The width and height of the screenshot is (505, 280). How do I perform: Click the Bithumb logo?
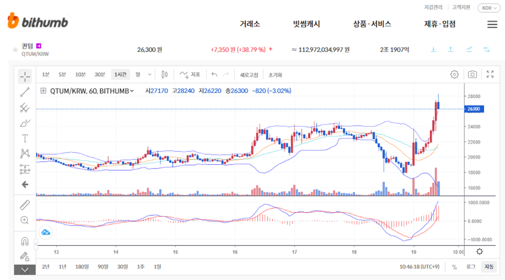click(37, 21)
